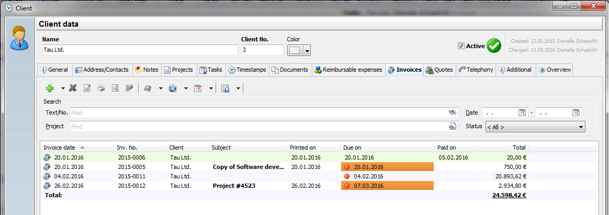The image size is (609, 215).
Task: Click the green plus add invoice icon
Action: (x=50, y=88)
